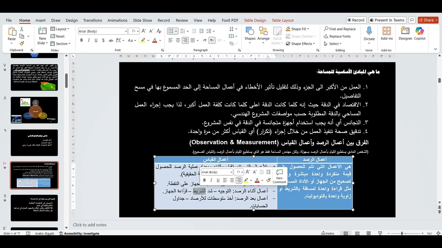Open the Table Design tab

click(x=255, y=20)
